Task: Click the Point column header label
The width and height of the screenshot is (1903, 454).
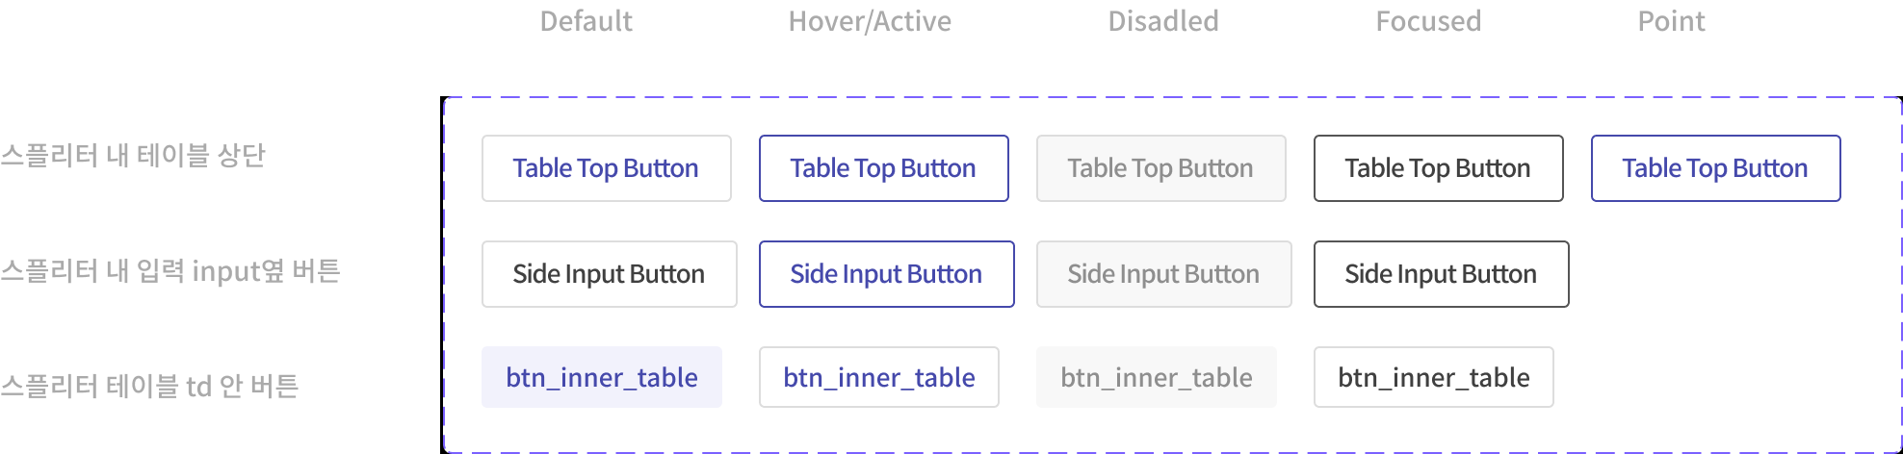Action: pos(1671,21)
